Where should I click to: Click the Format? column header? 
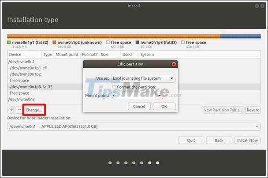(89, 55)
